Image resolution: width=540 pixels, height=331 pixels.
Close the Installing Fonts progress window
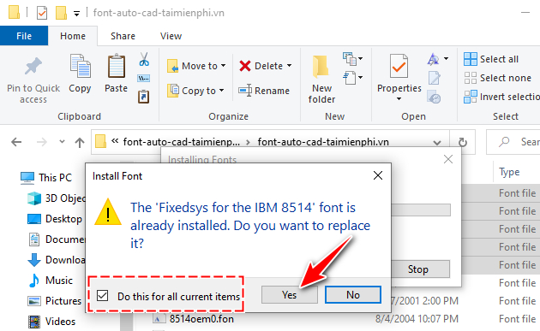[448, 159]
